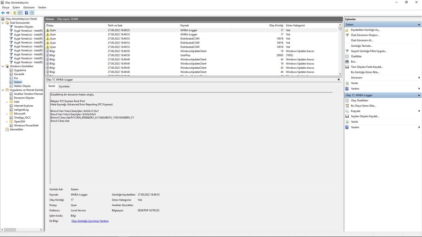Close the event detail preview pane
The width and height of the screenshot is (422, 237).
(339, 79)
